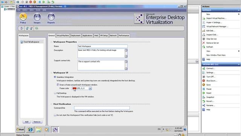
Task: Open the folder icon on the VM taskbar
Action: [38, 130]
